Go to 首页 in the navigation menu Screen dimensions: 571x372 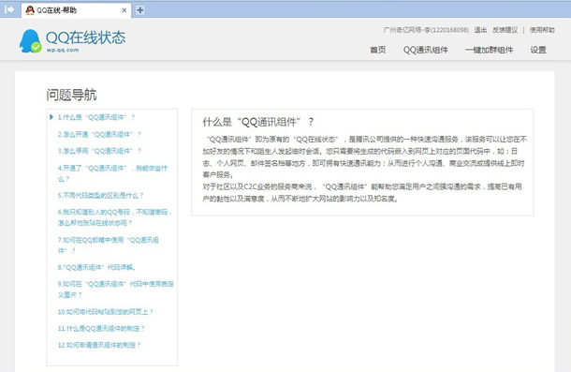pyautogui.click(x=377, y=50)
